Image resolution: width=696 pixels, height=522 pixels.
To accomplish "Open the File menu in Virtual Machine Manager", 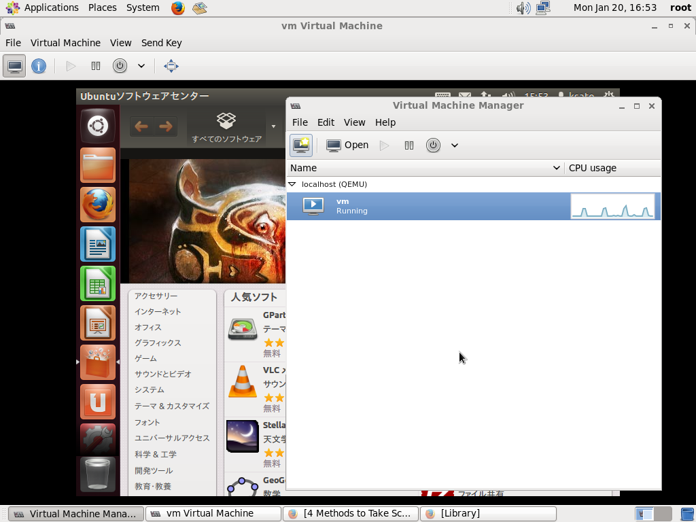I will click(x=300, y=122).
